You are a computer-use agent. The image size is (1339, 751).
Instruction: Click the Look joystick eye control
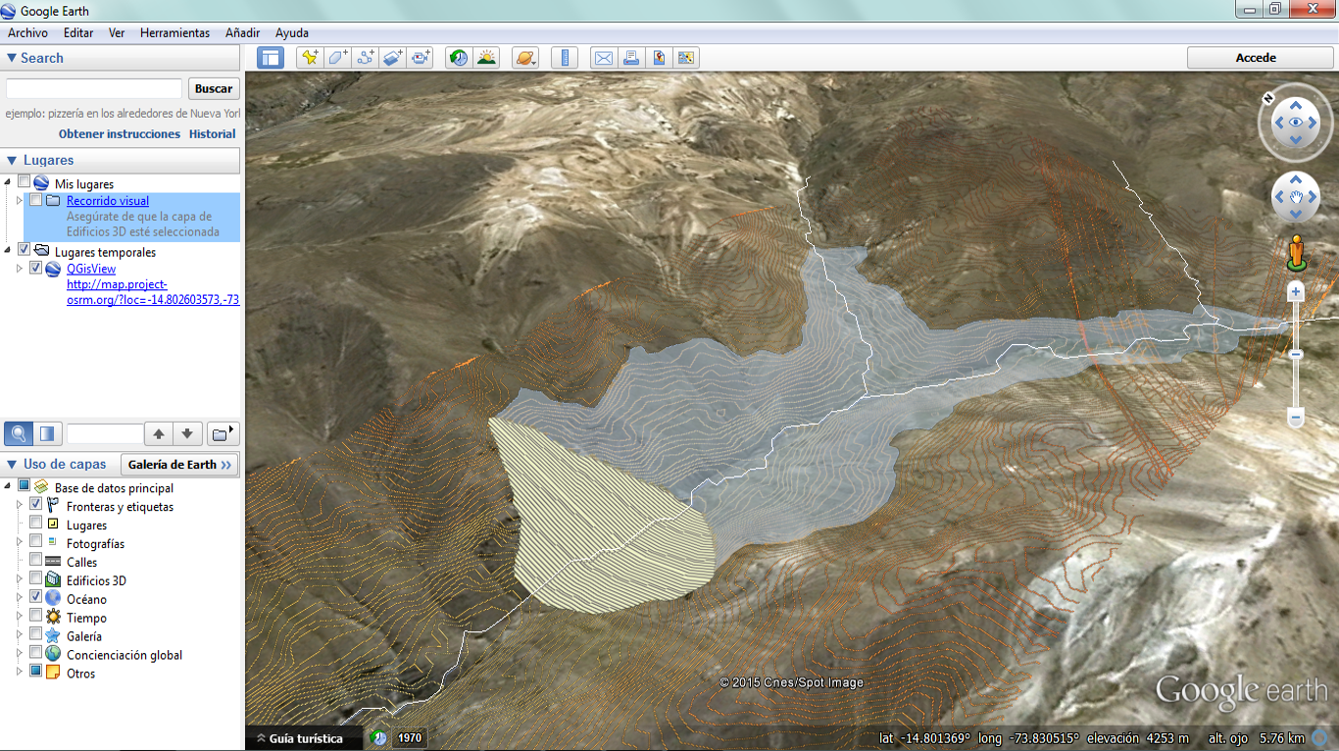point(1296,123)
